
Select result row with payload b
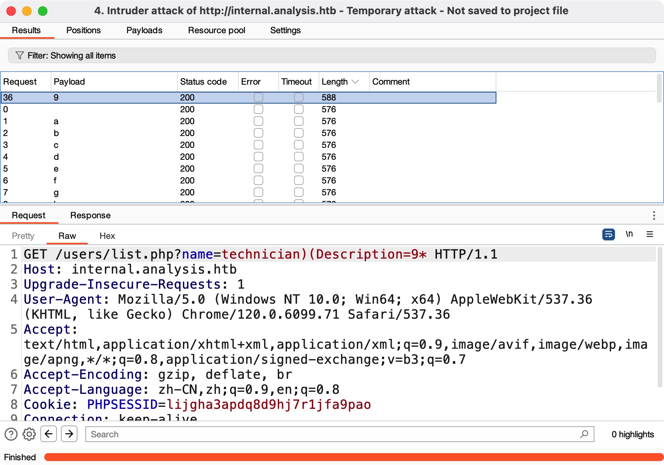point(249,133)
